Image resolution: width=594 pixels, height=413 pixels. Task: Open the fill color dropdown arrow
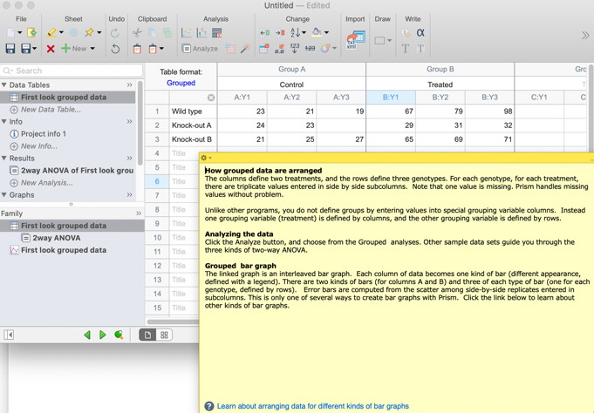[x=326, y=33]
